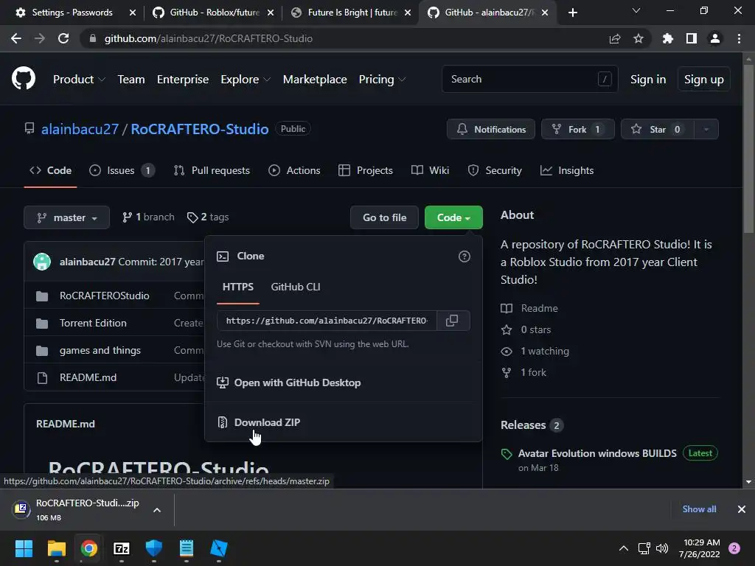The width and height of the screenshot is (755, 566).
Task: Toggle the Chrome side panel icon
Action: [x=692, y=38]
